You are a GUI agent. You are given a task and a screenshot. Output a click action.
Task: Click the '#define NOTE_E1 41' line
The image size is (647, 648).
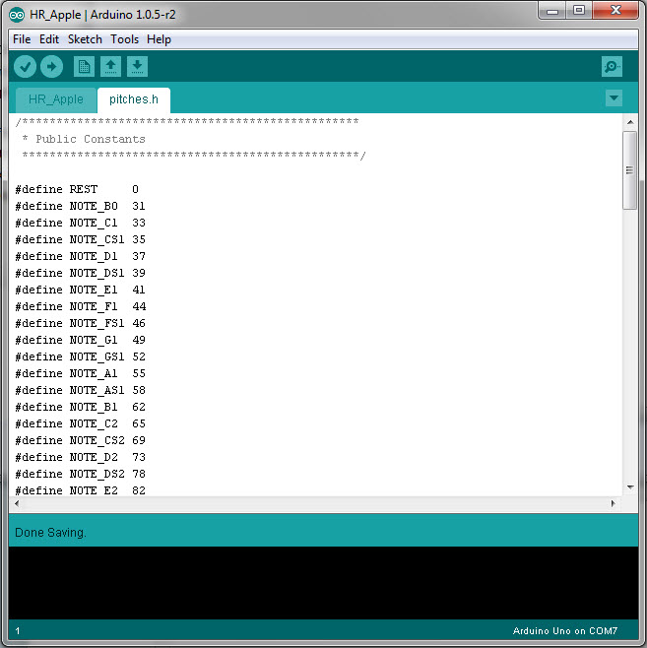pos(80,290)
